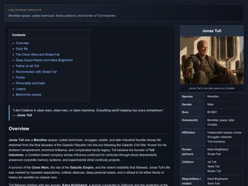248x186 pixels.
Task: Select the Affiliation label cell
Action: click(192, 137)
